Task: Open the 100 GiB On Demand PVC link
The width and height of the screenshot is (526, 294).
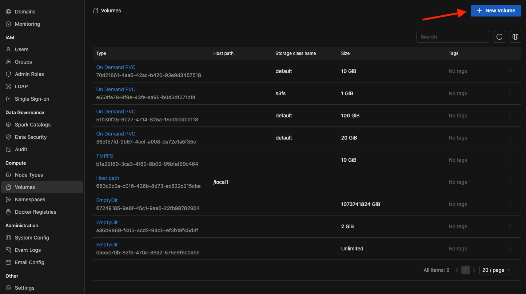Action: pyautogui.click(x=116, y=112)
